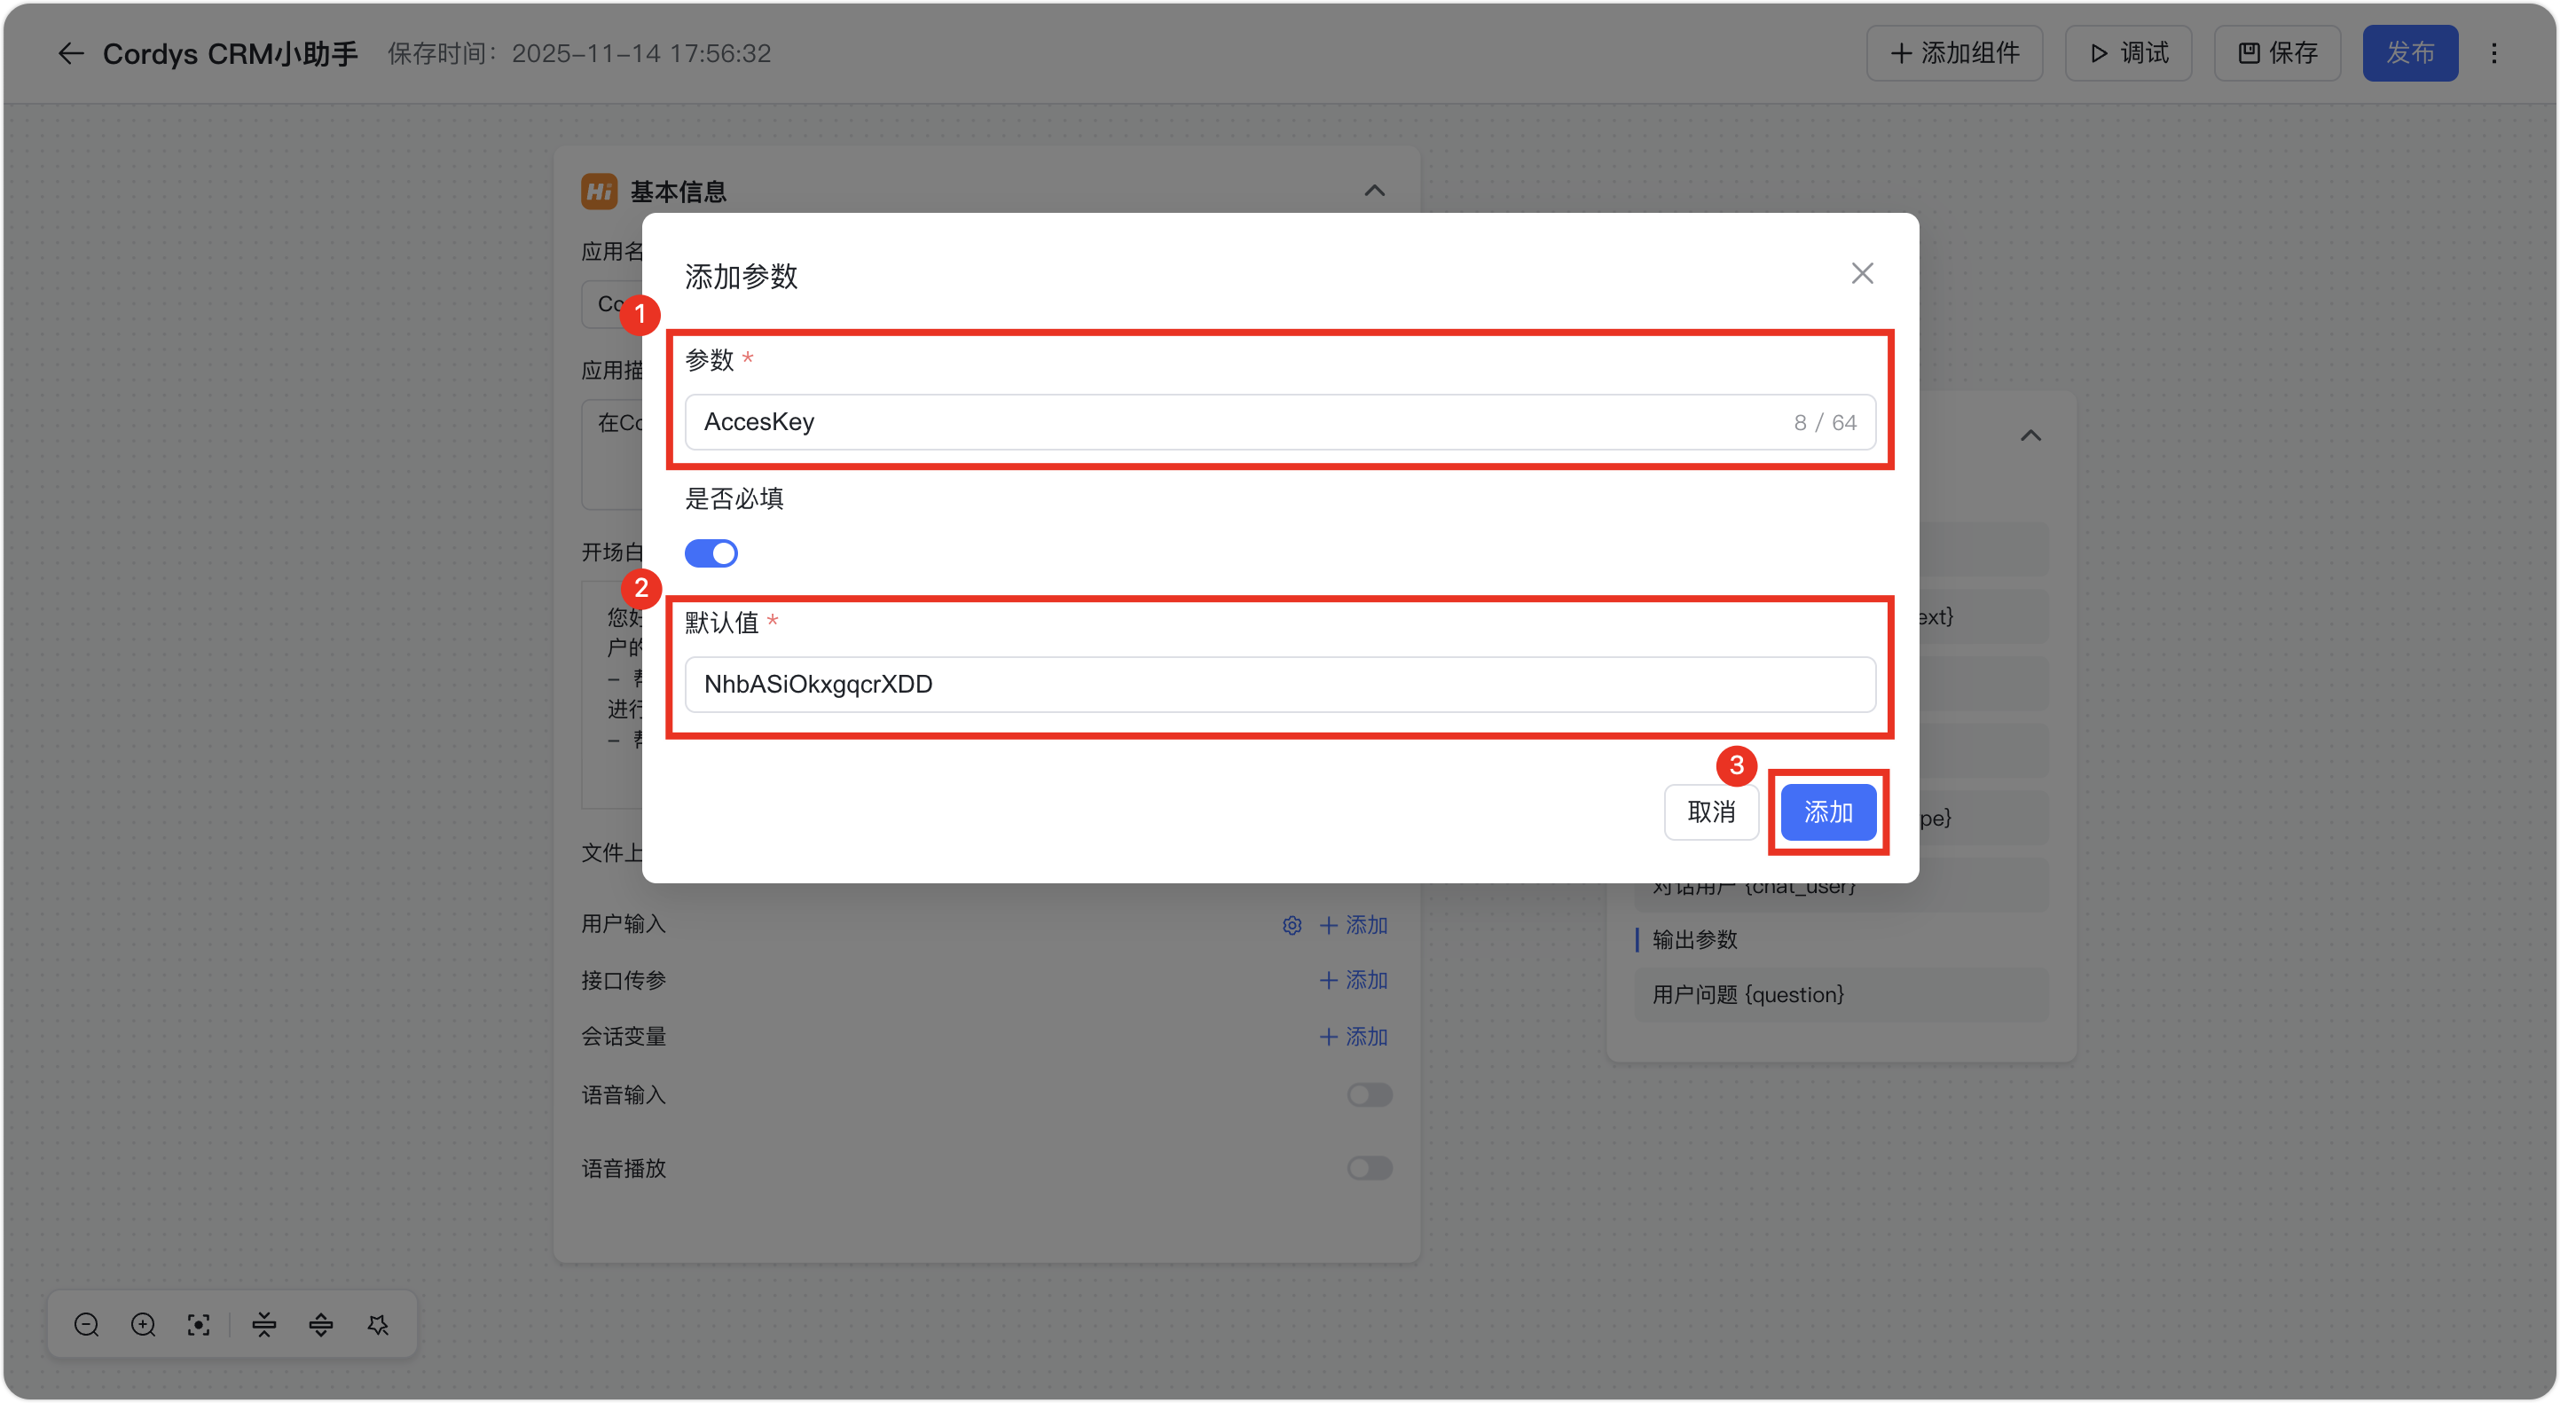The image size is (2560, 1403).
Task: Enable the 语音输入 toggle
Action: pyautogui.click(x=1369, y=1095)
